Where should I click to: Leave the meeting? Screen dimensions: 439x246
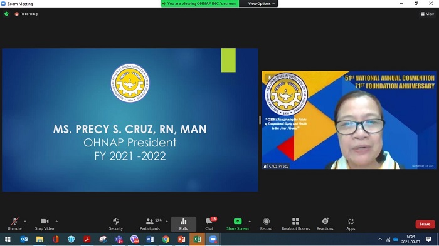pos(425,224)
